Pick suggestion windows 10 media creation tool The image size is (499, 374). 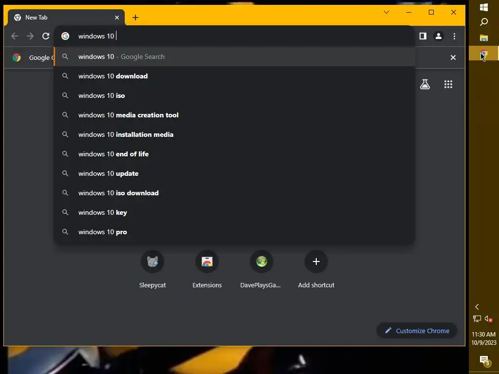pos(234,115)
